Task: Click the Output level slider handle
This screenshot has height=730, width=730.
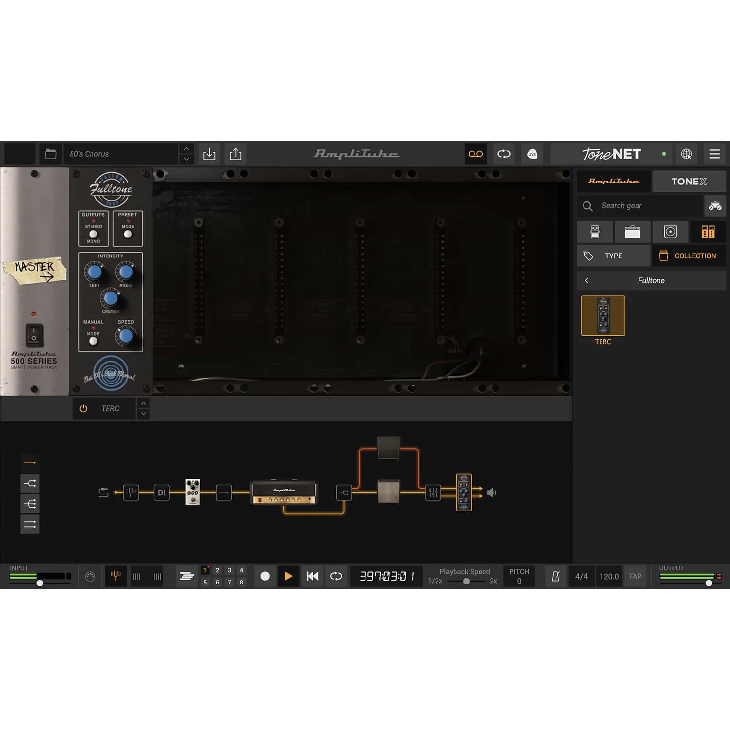Action: click(x=709, y=583)
